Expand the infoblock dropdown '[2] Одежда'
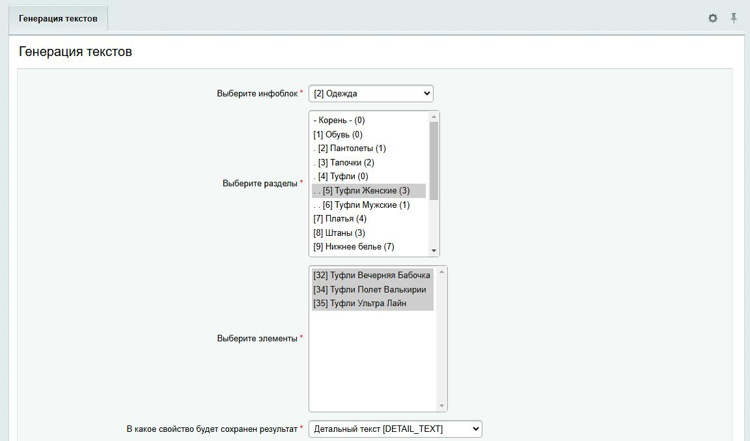Screen dimensions: 750x441 (370, 94)
